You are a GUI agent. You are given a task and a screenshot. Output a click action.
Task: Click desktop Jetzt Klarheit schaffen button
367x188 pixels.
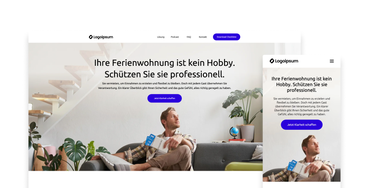164,98
